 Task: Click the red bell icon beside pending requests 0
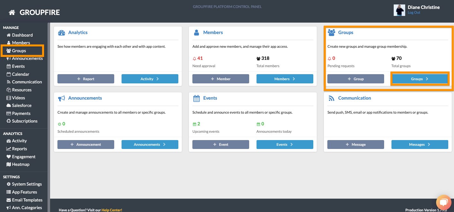330,59
